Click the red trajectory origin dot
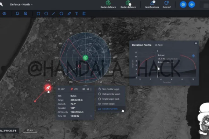 (35, 101)
